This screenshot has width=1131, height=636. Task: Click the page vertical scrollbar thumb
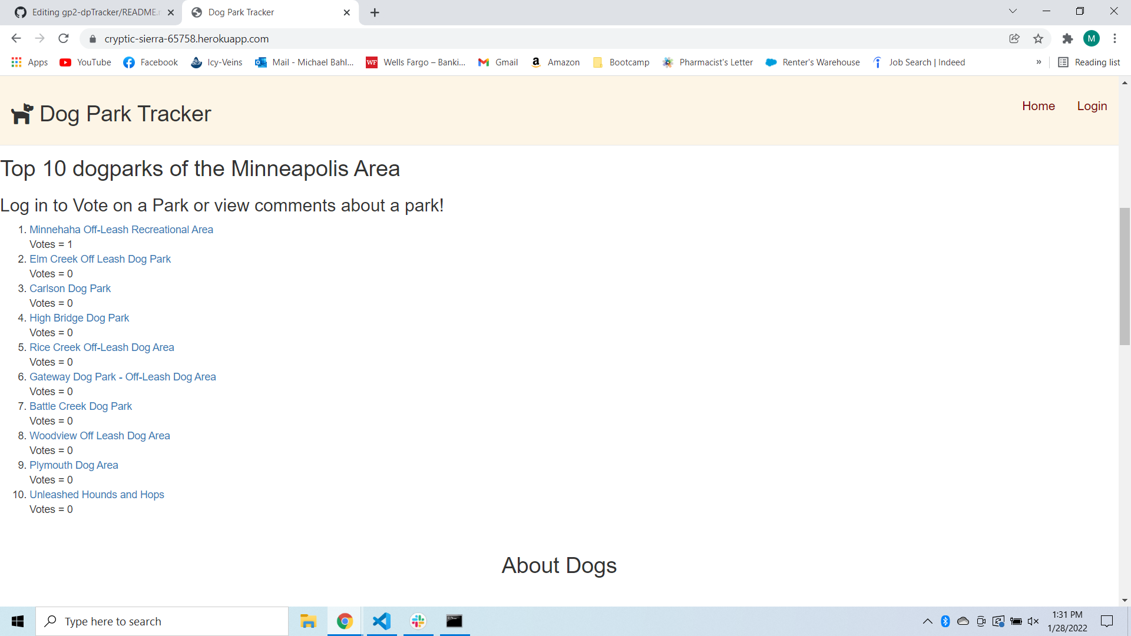(x=1125, y=277)
